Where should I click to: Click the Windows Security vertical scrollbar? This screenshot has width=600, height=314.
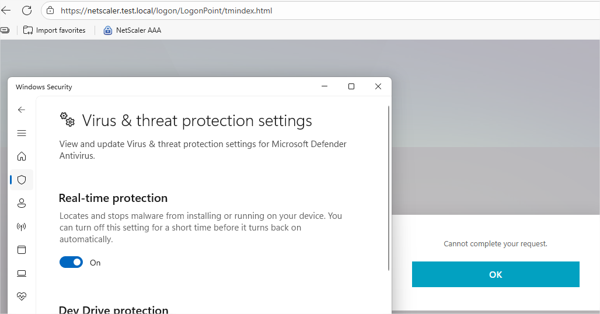[389, 188]
